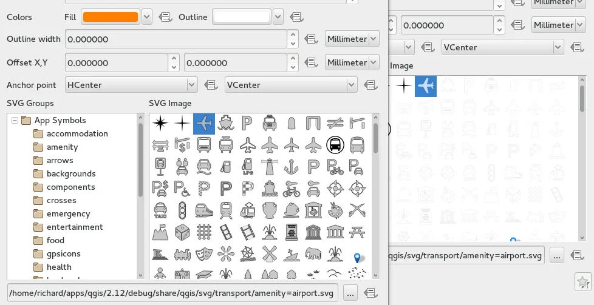Click the orange Fill color swatch
The width and height of the screenshot is (594, 305).
point(111,17)
